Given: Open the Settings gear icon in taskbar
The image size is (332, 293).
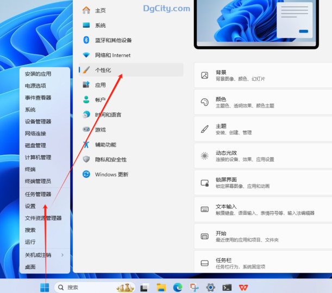Looking at the screenshot, I should click(211, 287).
